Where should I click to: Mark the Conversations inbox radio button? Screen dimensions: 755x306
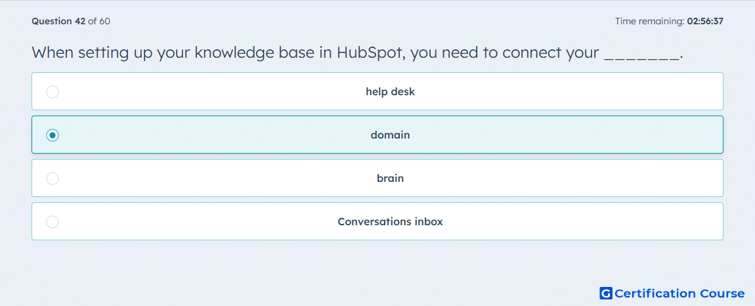[x=53, y=222]
